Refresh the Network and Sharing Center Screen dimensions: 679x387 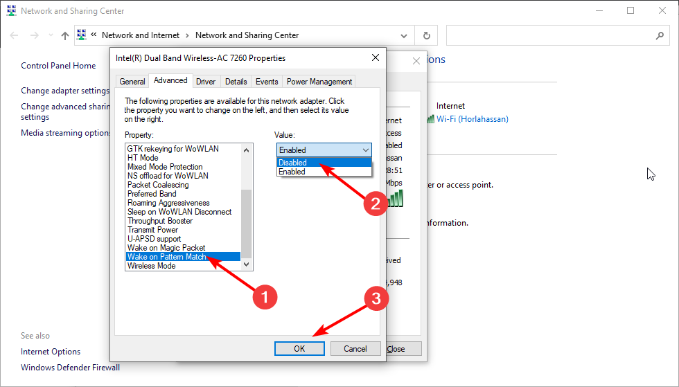pos(427,35)
